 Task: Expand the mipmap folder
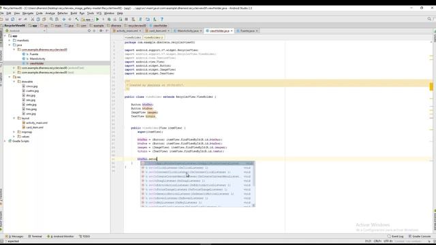pos(14,132)
